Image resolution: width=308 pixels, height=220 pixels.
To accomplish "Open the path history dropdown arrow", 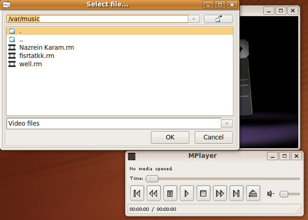I will 194,19.
